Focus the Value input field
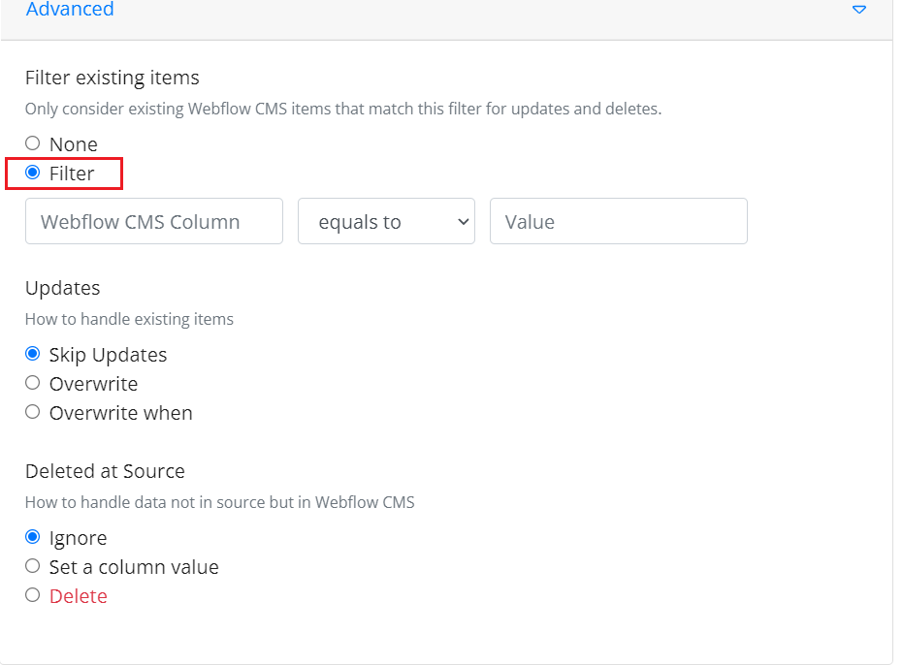The width and height of the screenshot is (903, 665). [619, 221]
